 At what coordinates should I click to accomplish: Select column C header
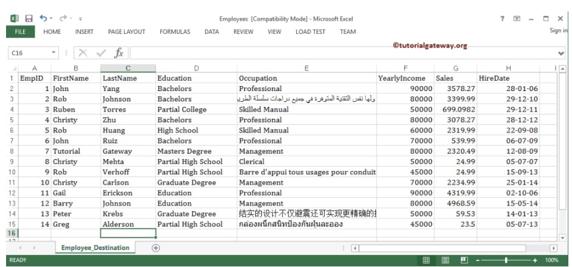(128, 68)
